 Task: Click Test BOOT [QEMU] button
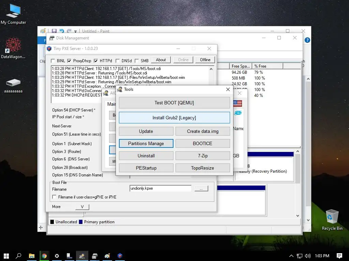[x=174, y=103]
